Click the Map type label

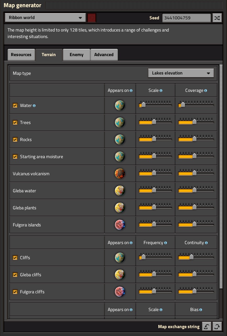coord(22,73)
